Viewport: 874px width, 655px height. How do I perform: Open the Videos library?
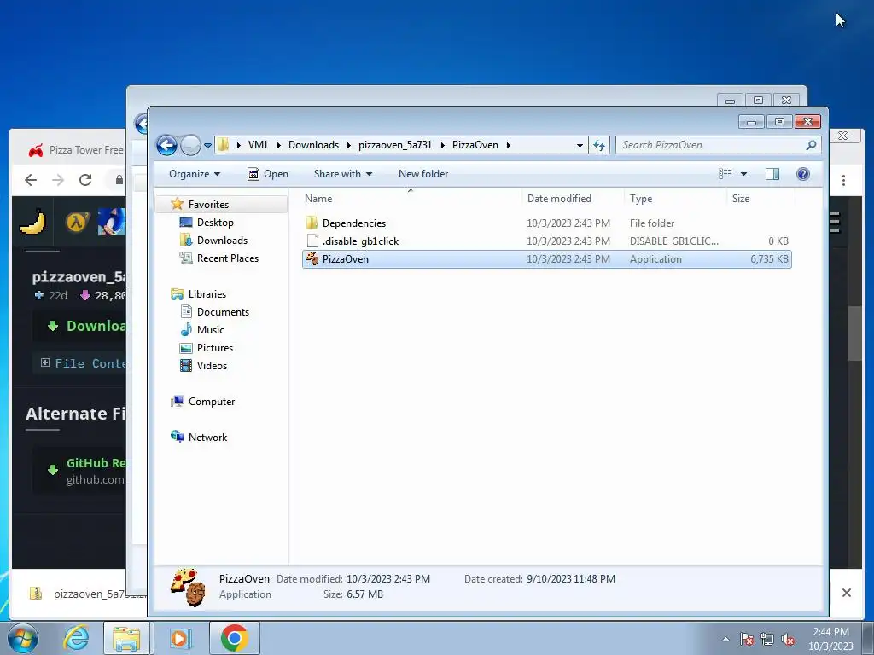click(212, 365)
